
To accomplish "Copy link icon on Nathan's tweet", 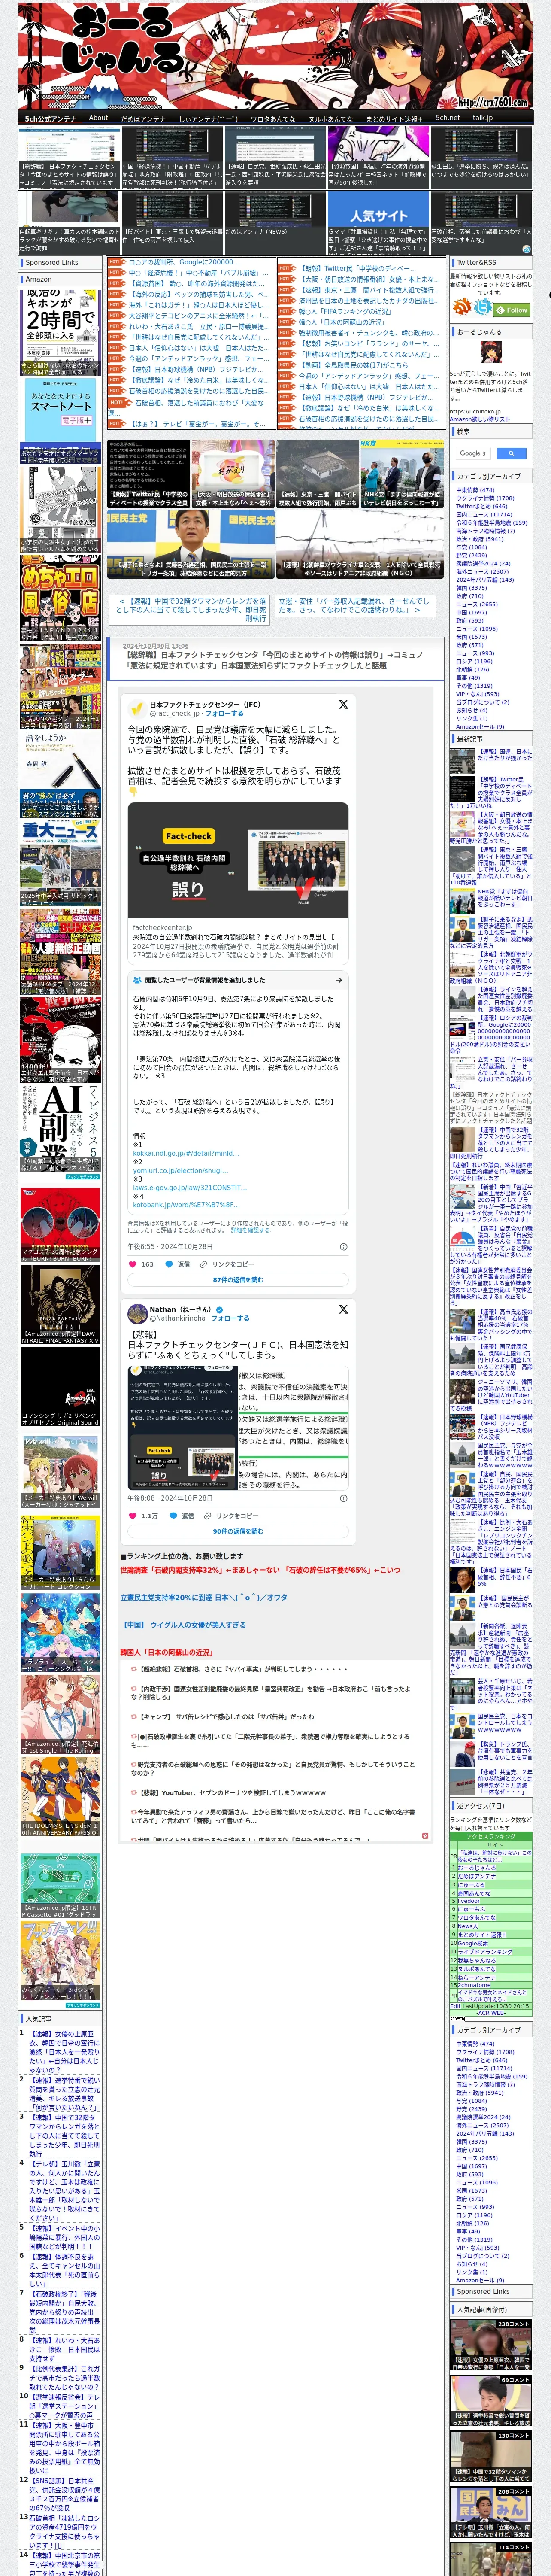I will tap(209, 1515).
